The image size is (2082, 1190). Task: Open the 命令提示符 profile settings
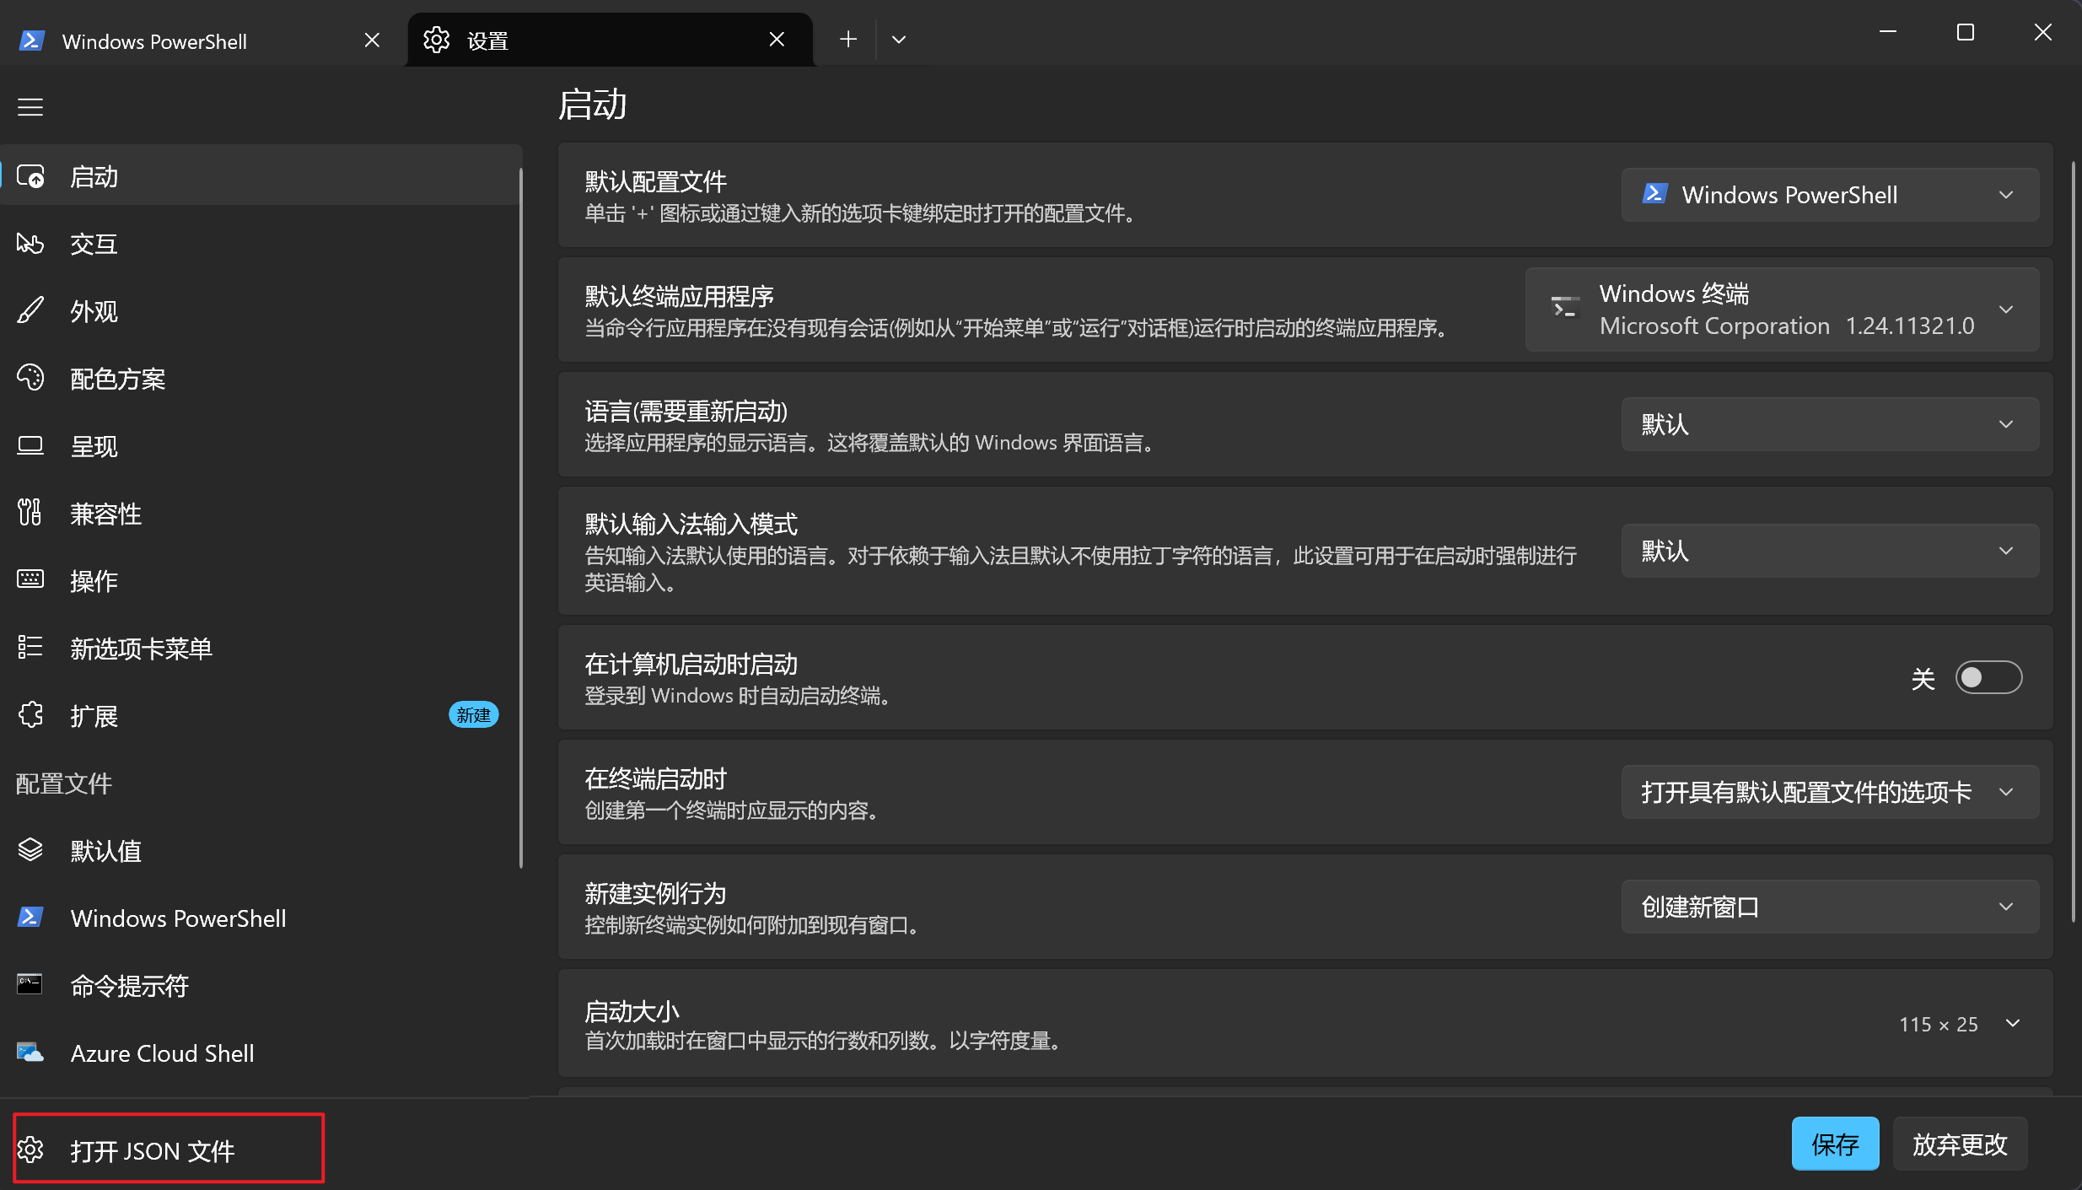261,986
